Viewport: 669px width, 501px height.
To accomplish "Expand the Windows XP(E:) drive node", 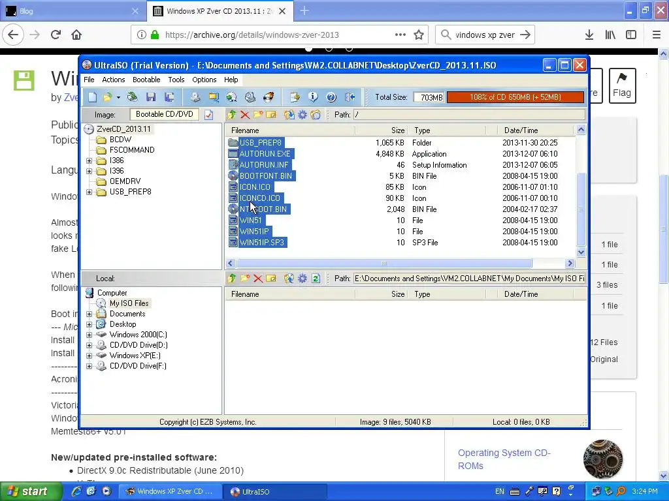I will [89, 356].
